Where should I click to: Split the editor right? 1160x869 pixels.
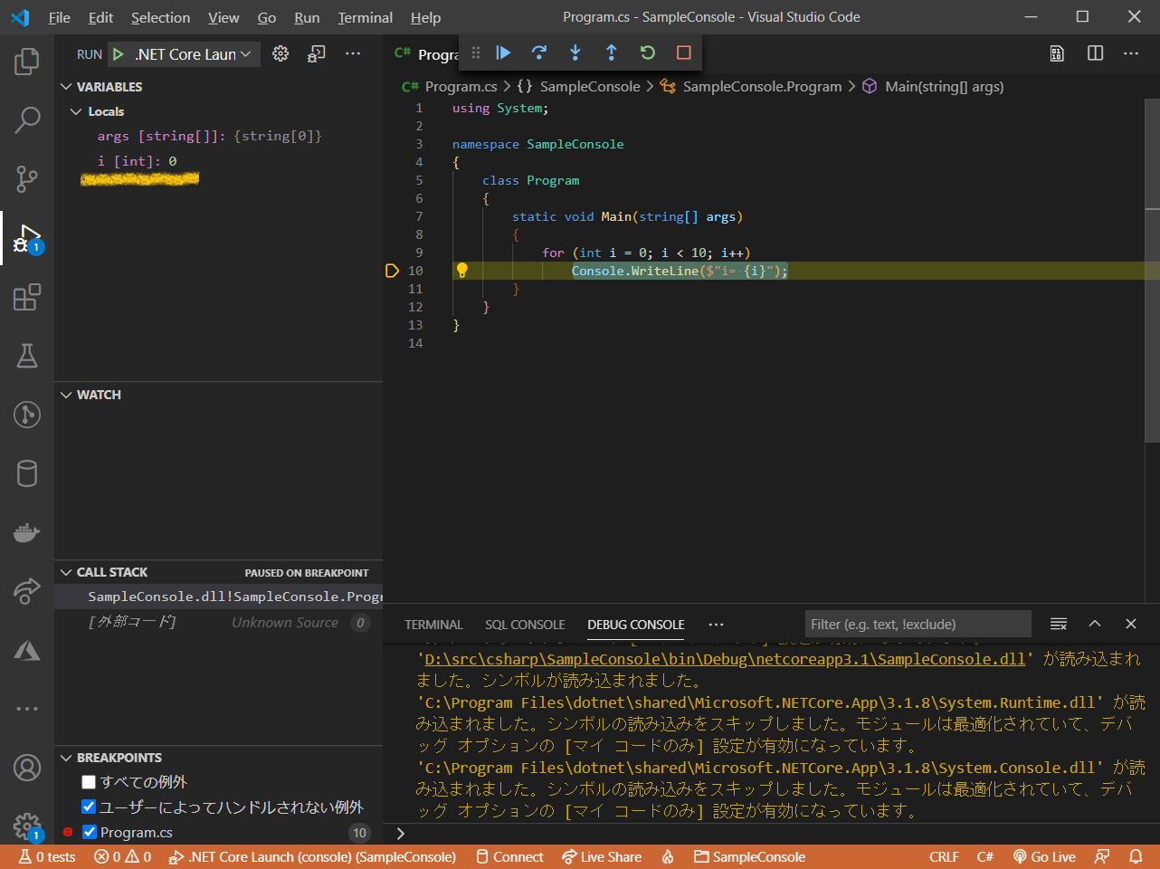[x=1095, y=53]
